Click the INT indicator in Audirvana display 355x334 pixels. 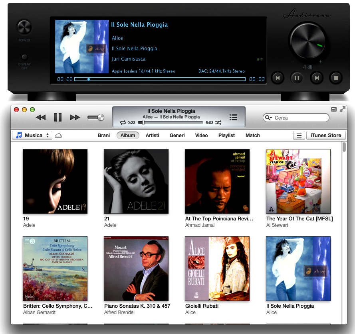[260, 59]
